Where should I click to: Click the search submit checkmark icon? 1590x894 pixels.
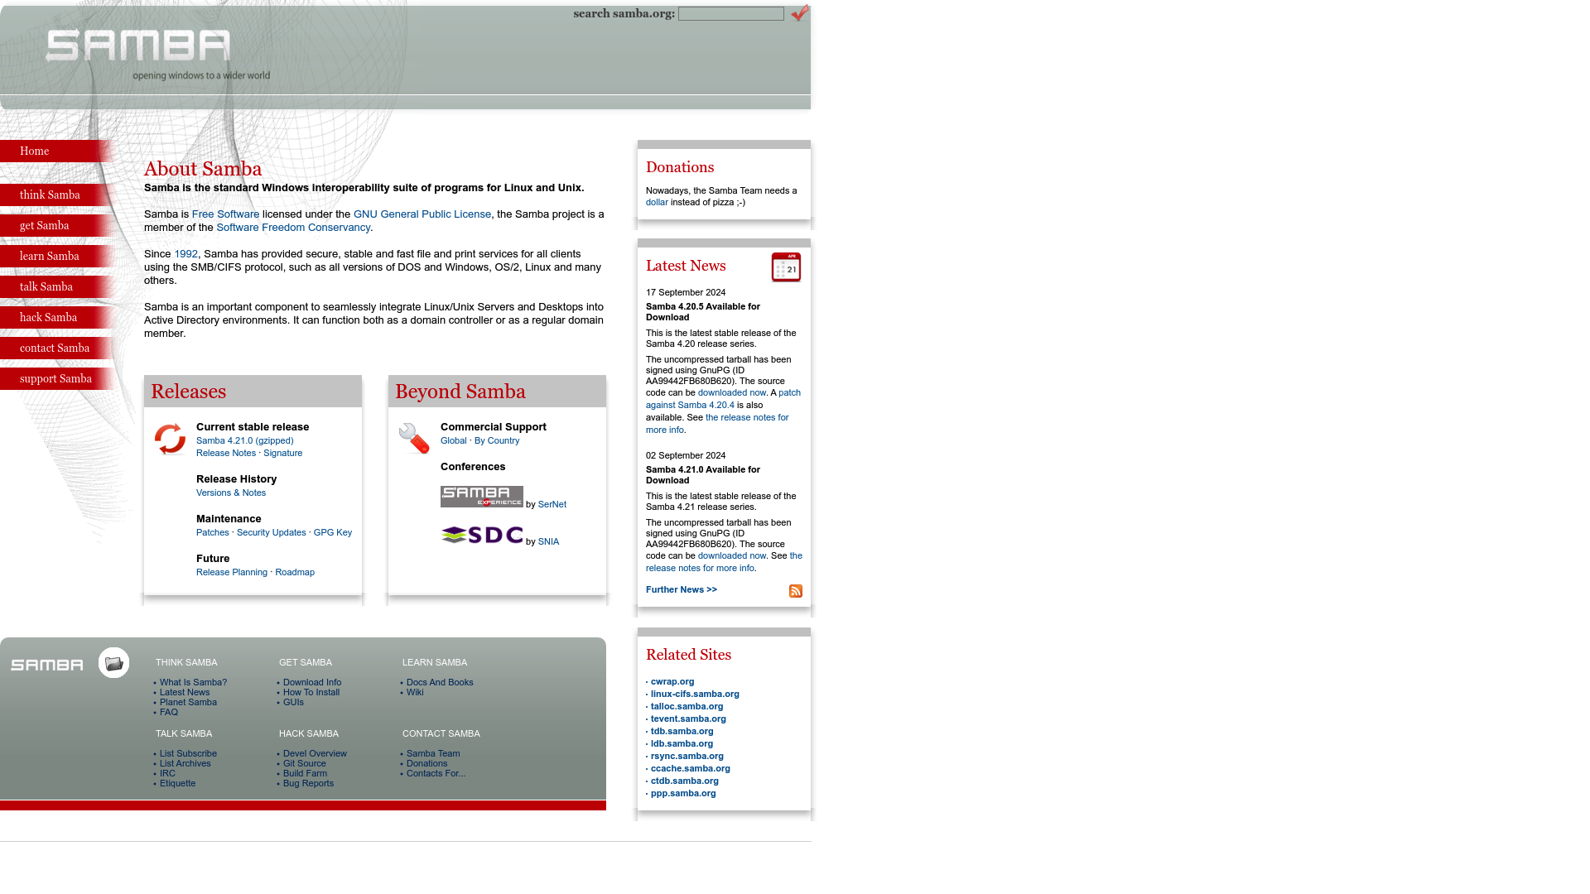pyautogui.click(x=799, y=12)
